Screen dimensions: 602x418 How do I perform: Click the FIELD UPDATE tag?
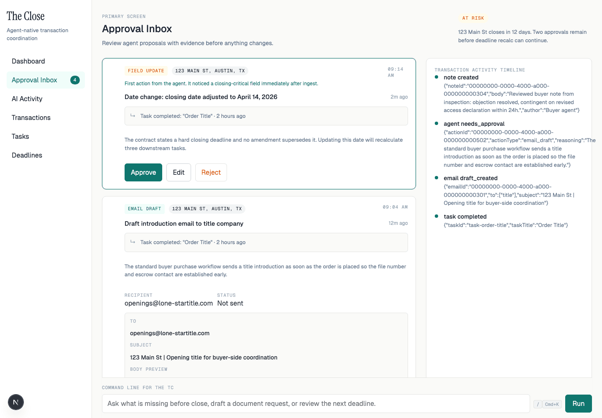point(145,71)
